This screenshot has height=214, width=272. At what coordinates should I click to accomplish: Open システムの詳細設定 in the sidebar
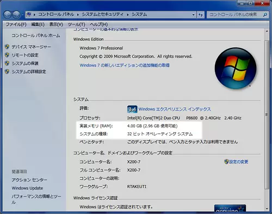pos(29,72)
